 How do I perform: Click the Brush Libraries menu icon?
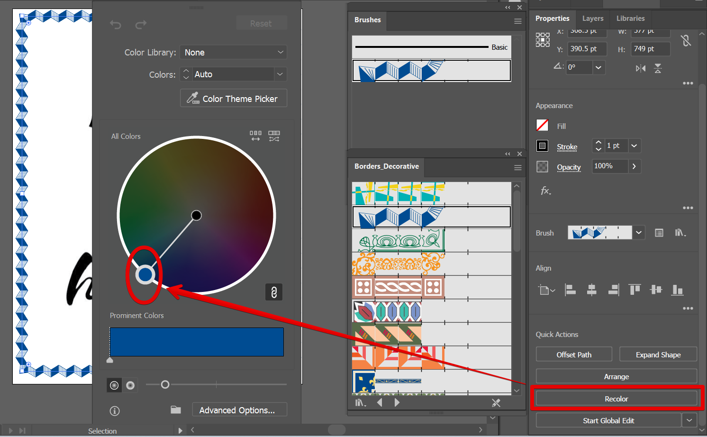pyautogui.click(x=361, y=403)
